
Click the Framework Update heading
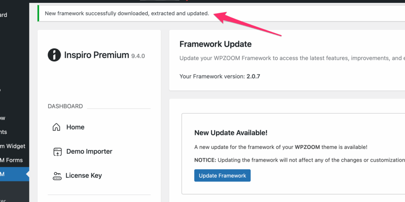tap(216, 44)
